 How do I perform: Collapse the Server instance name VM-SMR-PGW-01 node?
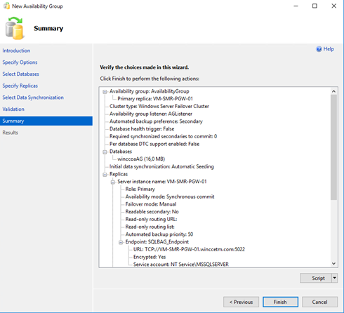pyautogui.click(x=113, y=182)
